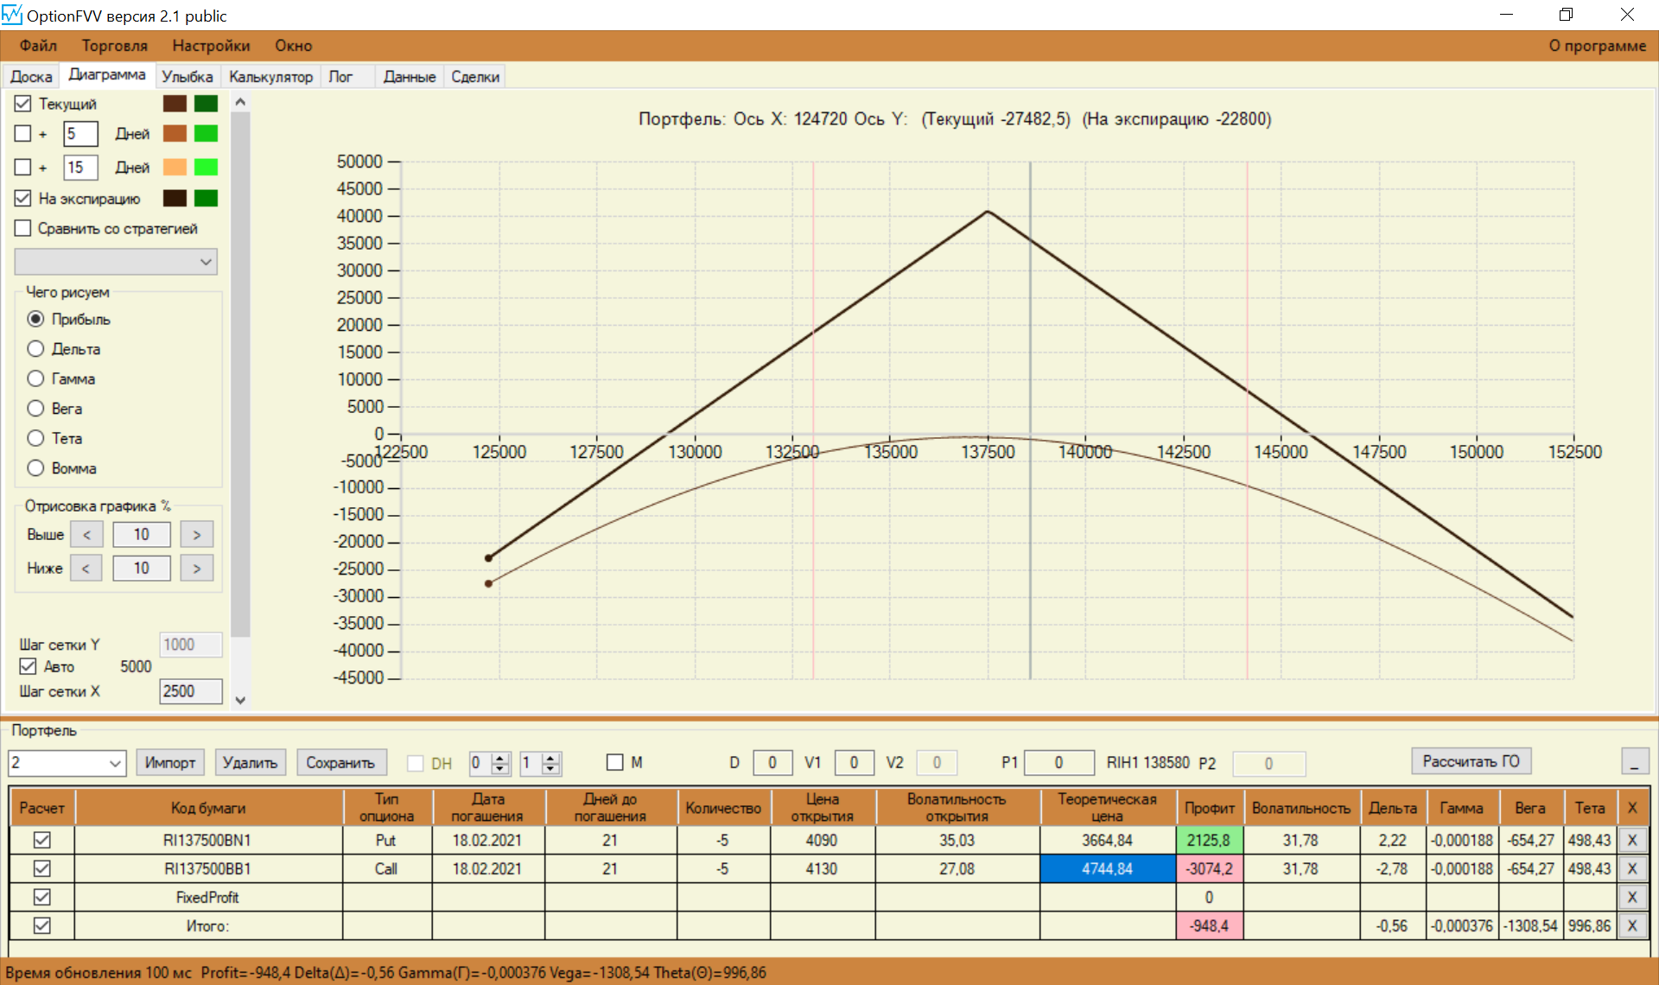Collapse portfolio panel with underscore button
Viewport: 1659px width, 985px height.
coord(1634,762)
